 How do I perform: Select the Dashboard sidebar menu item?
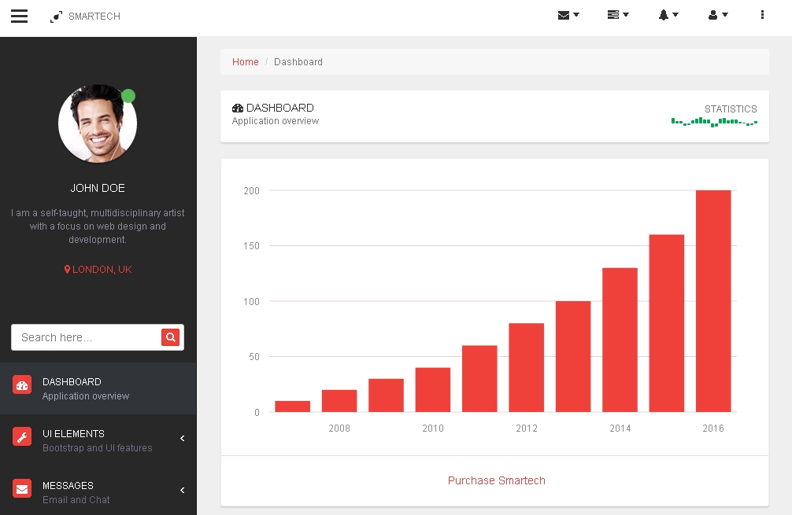87,388
